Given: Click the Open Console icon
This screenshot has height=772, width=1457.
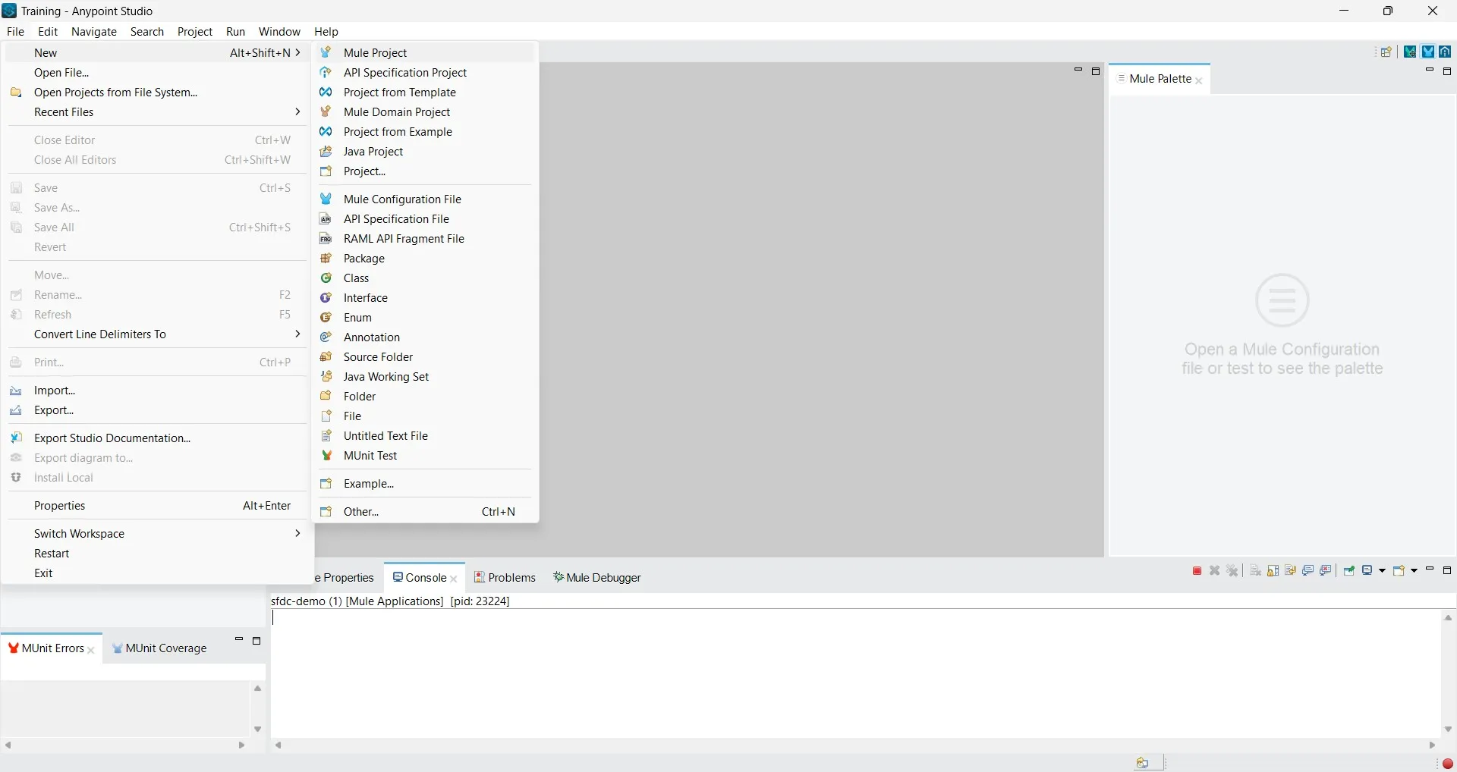Looking at the screenshot, I should coord(1400,571).
